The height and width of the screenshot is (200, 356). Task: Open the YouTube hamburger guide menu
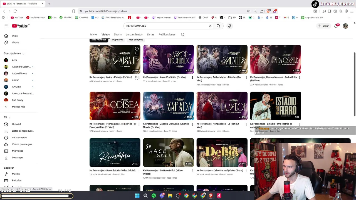point(6,26)
